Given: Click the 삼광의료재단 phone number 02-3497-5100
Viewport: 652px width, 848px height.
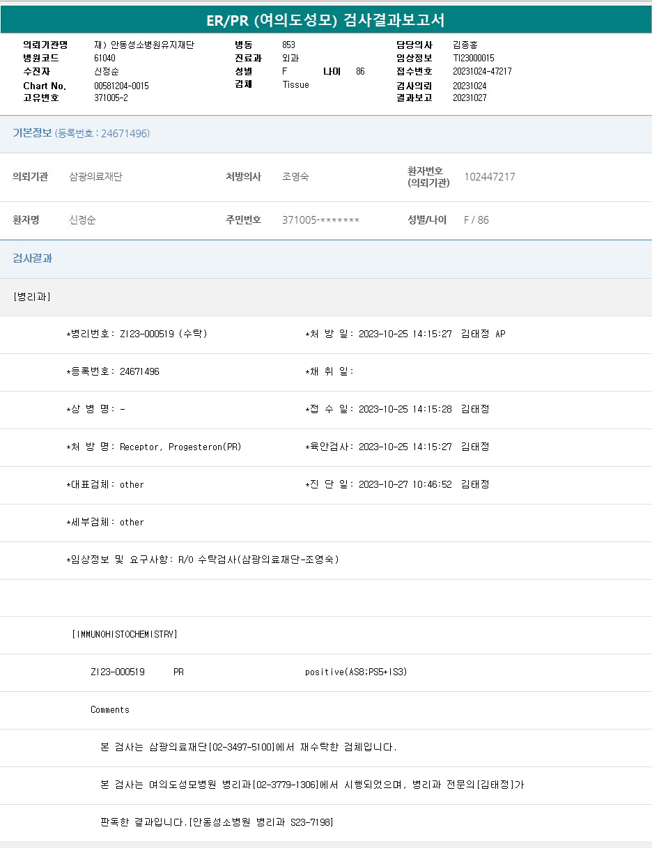Looking at the screenshot, I should pos(242,747).
